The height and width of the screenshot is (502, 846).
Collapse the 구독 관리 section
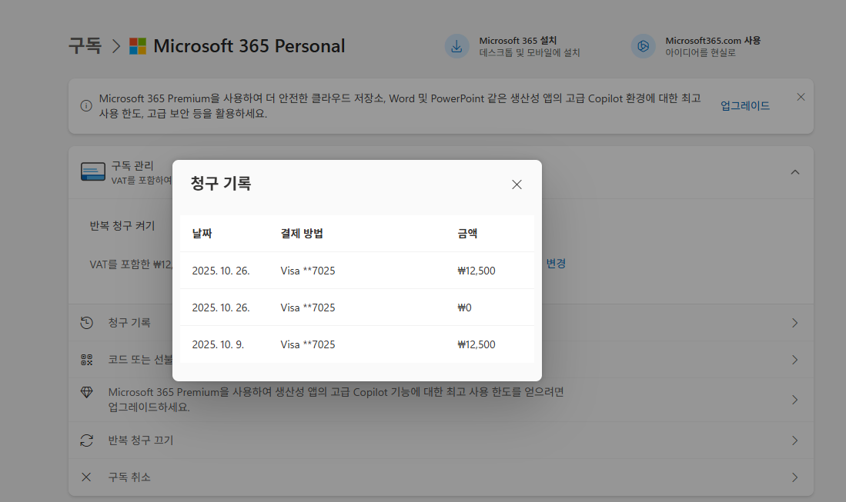[x=794, y=172]
